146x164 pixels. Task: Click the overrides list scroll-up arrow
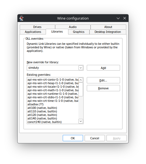pyautogui.click(x=81, y=80)
